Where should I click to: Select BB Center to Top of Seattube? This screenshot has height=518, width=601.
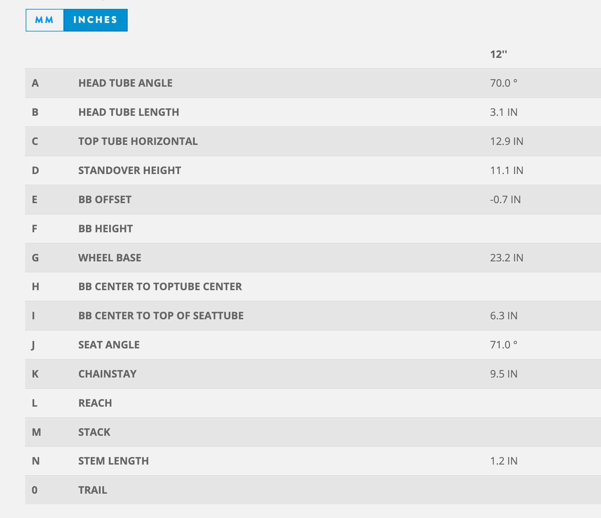(161, 316)
